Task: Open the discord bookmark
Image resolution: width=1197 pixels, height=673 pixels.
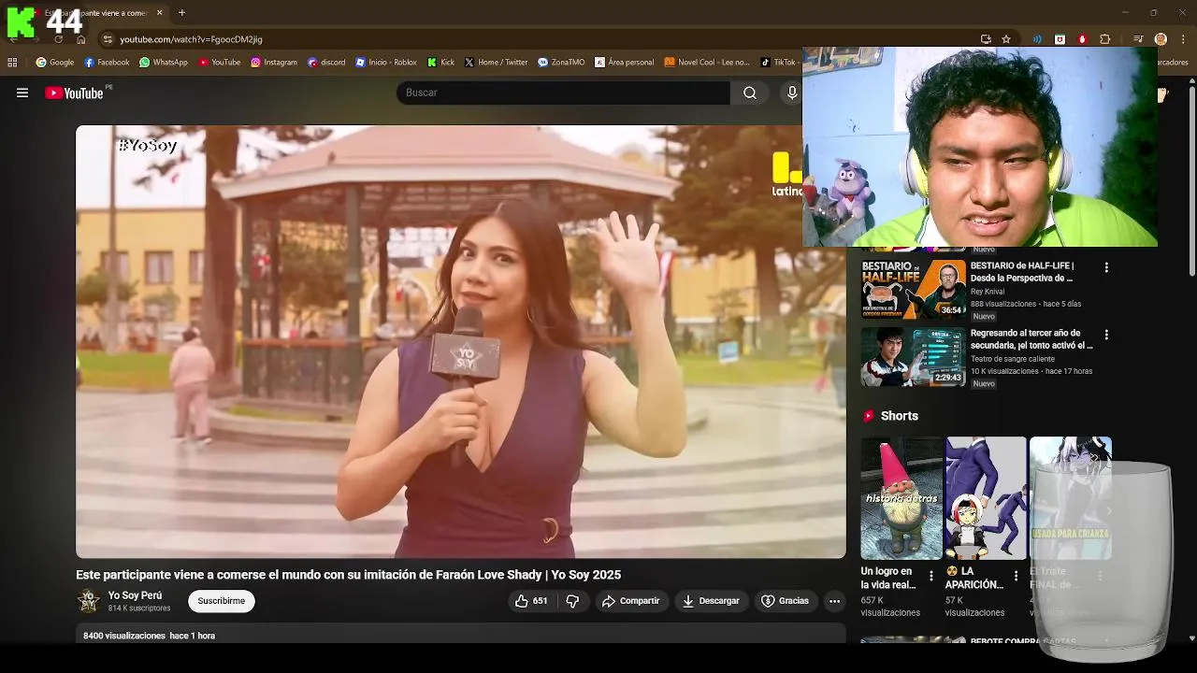Action: click(x=326, y=63)
